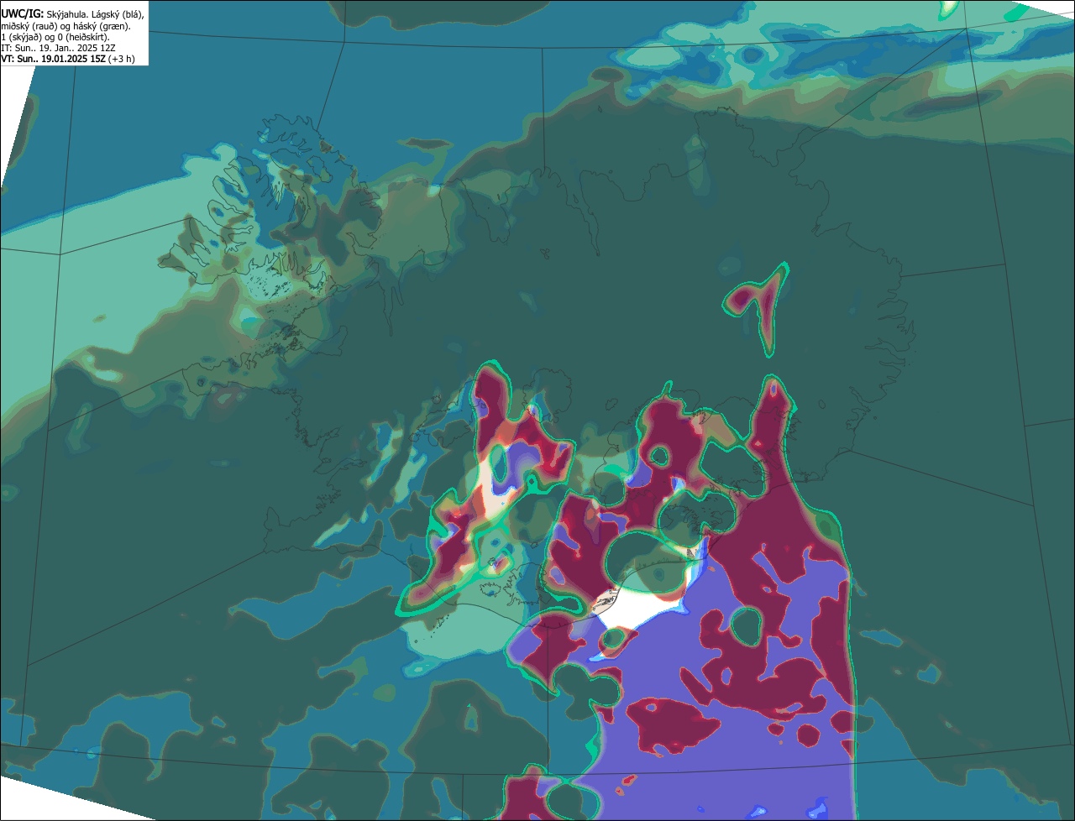Image resolution: width=1075 pixels, height=821 pixels.
Task: Click the "IT: Sun.. 19. Jan.. 2025 12Z" line
Action: tap(59, 48)
